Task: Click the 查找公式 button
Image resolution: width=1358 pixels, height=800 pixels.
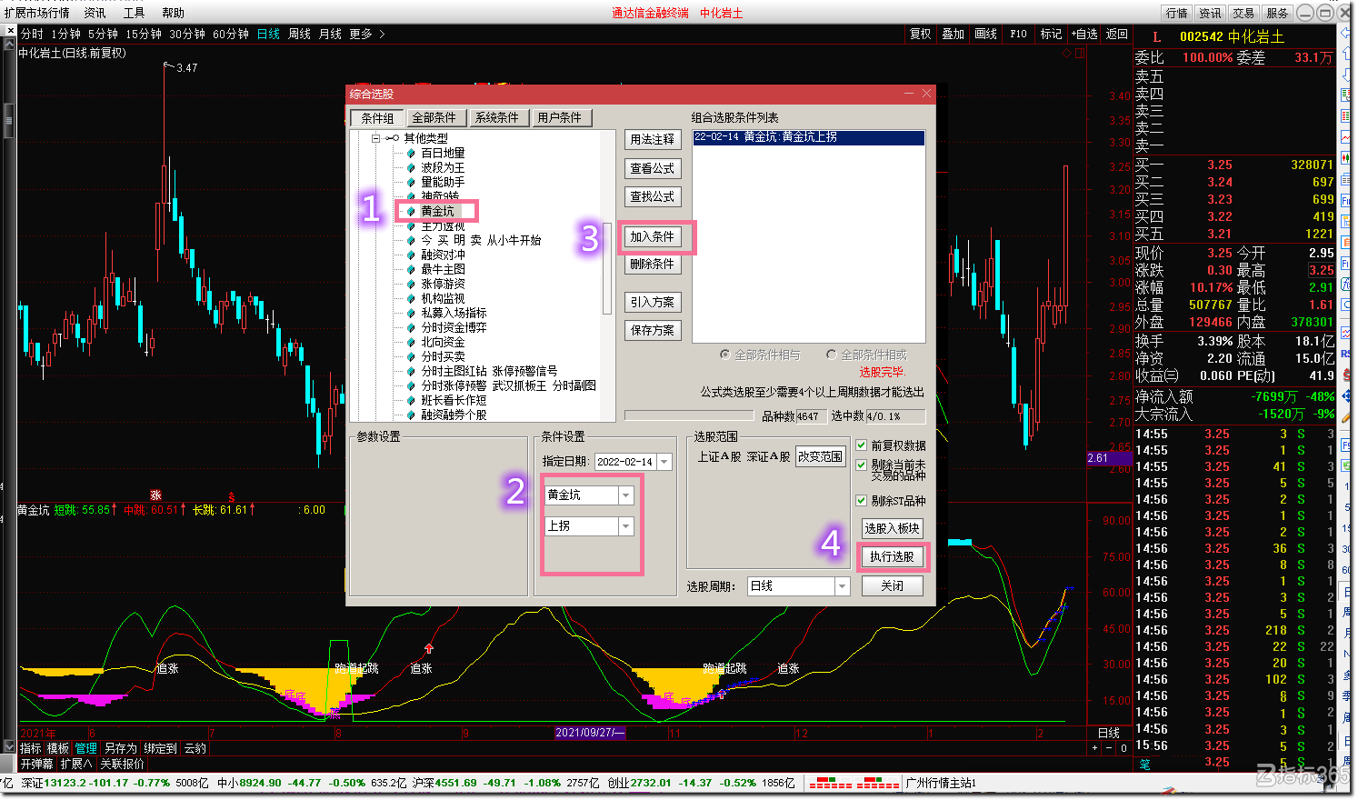Action: 653,196
